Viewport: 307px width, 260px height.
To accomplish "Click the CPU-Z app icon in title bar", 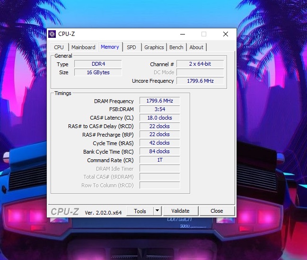I will tap(53, 34).
